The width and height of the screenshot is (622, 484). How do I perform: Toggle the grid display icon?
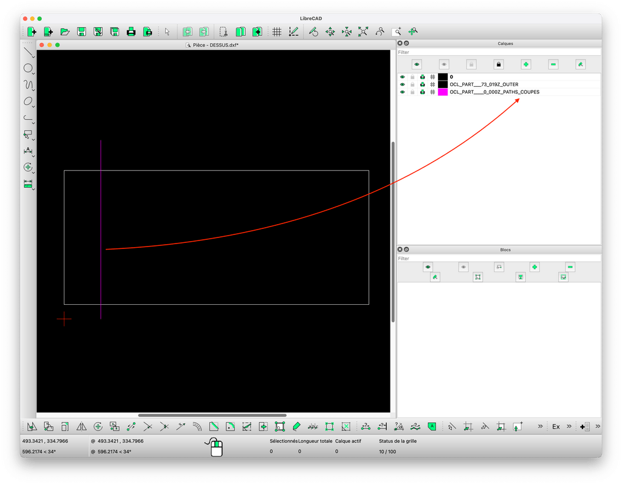pyautogui.click(x=277, y=32)
